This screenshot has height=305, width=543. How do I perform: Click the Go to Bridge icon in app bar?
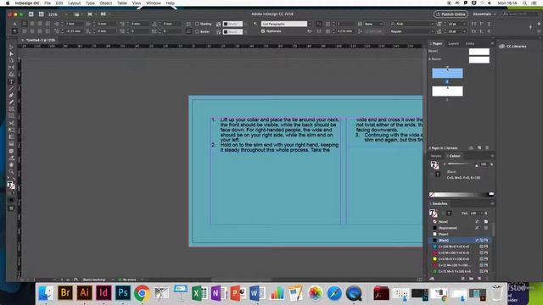click(31, 14)
